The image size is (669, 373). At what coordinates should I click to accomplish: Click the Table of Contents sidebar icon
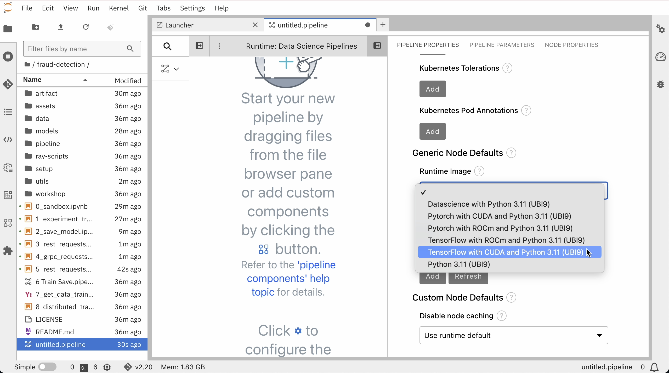(x=8, y=112)
